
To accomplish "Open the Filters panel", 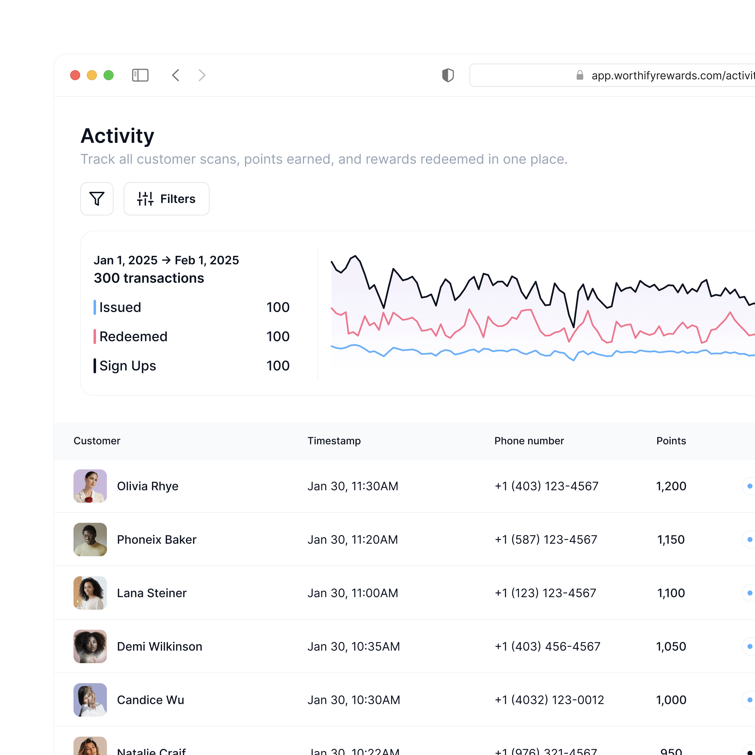I will coord(166,199).
